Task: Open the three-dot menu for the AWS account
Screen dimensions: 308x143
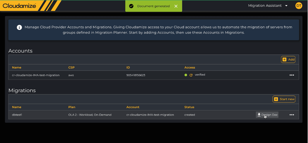Action: coord(292,75)
